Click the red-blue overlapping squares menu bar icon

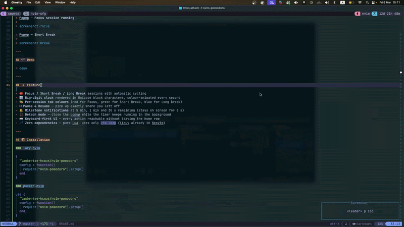point(280,3)
